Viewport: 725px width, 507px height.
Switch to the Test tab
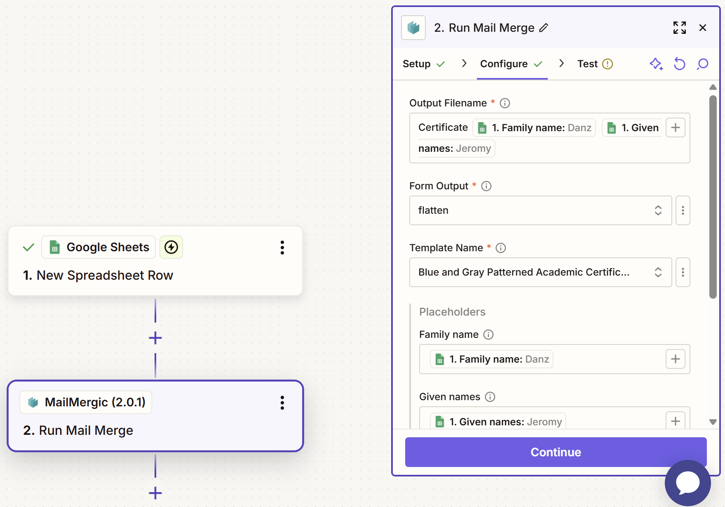click(x=587, y=64)
